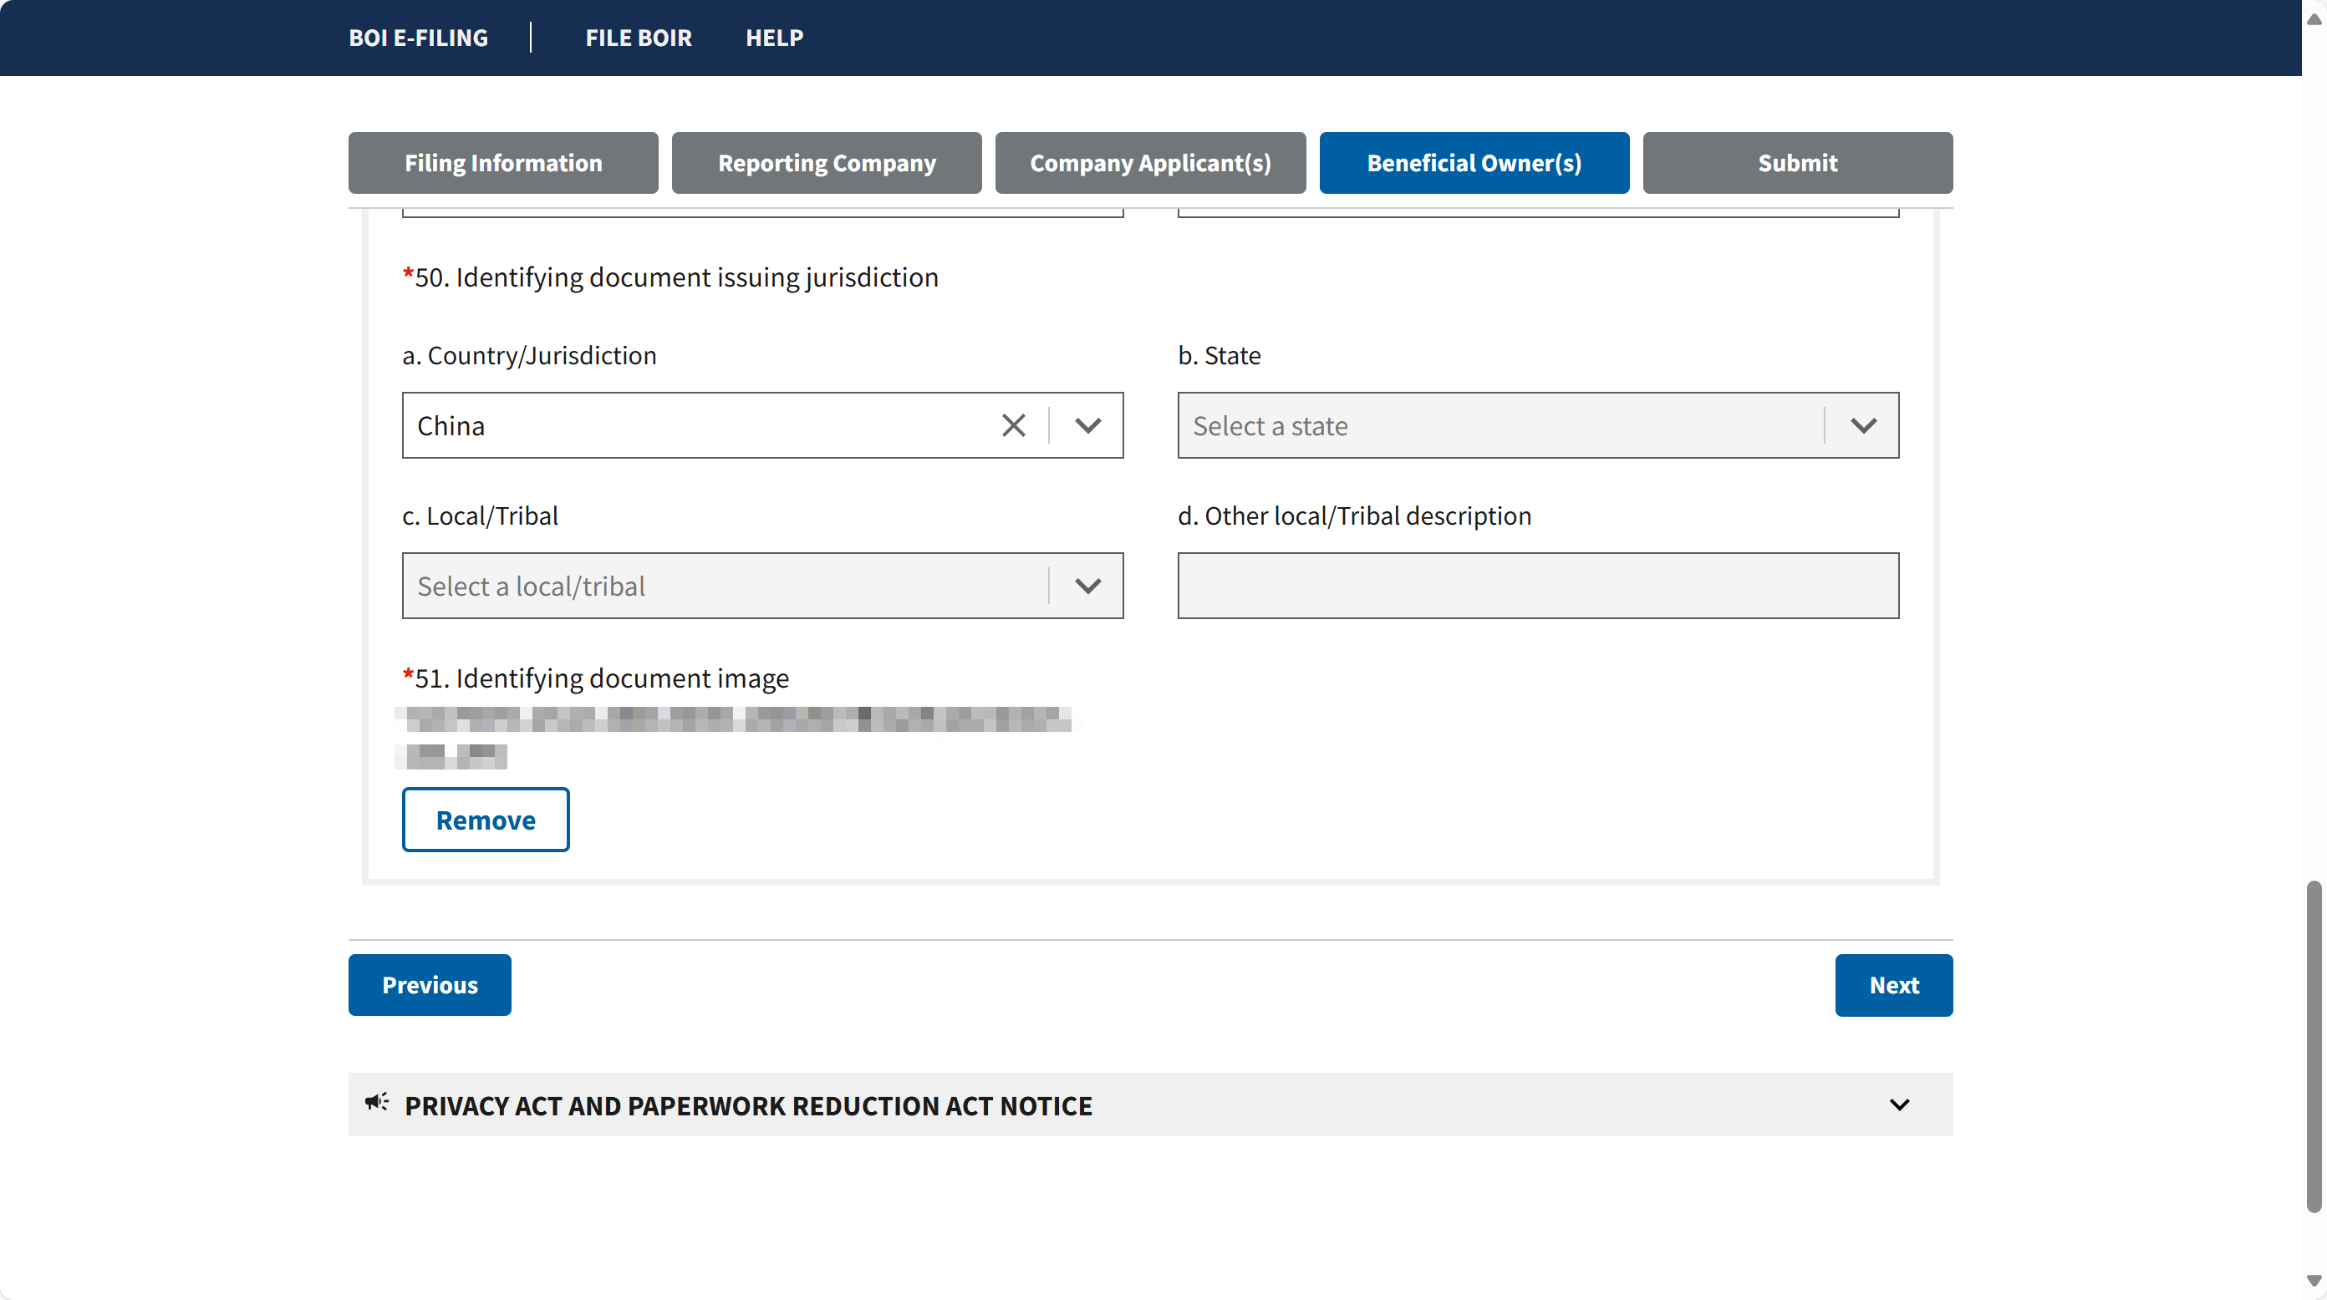Expand the State dropdown chevron
The height and width of the screenshot is (1300, 2327).
[x=1862, y=425]
